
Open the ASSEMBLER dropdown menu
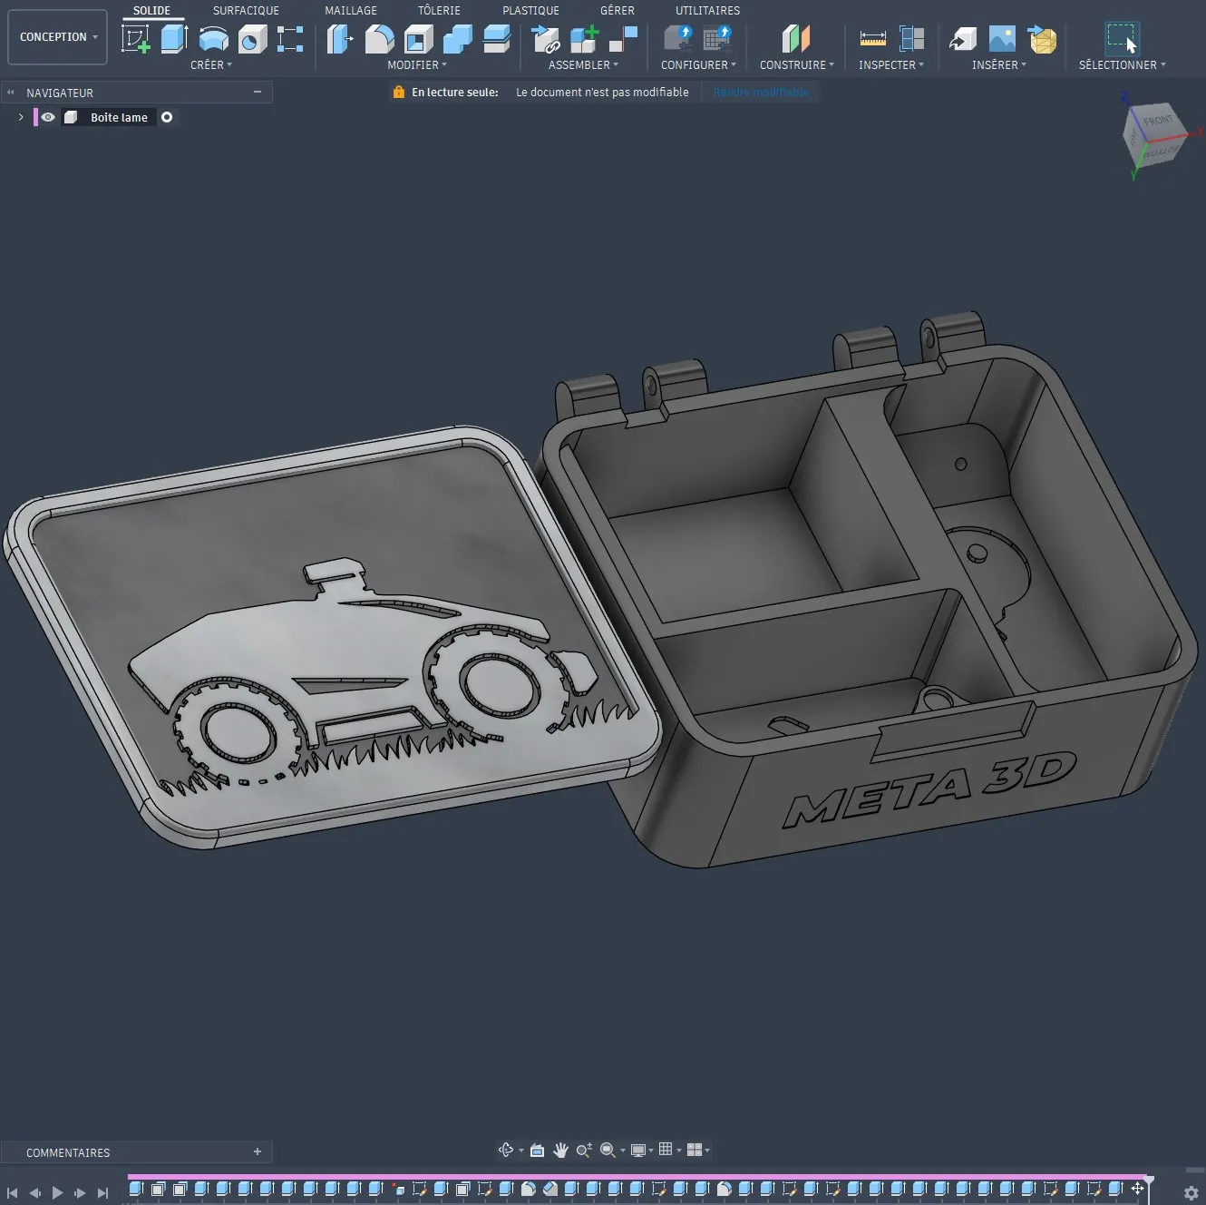[x=583, y=65]
